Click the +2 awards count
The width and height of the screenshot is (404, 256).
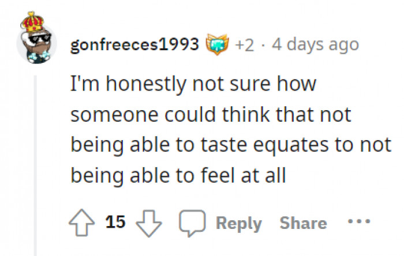click(x=244, y=44)
